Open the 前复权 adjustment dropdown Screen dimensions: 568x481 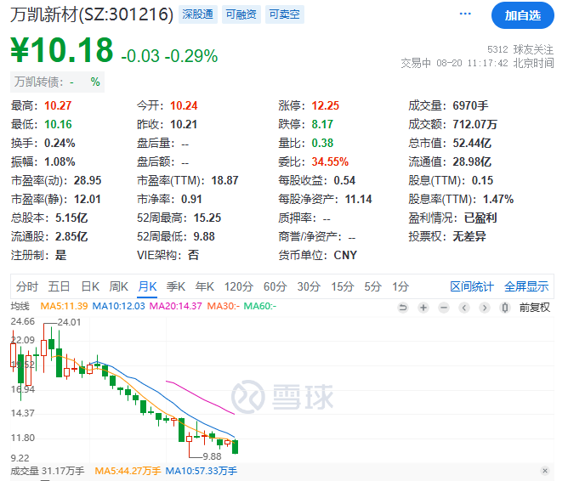coord(535,308)
